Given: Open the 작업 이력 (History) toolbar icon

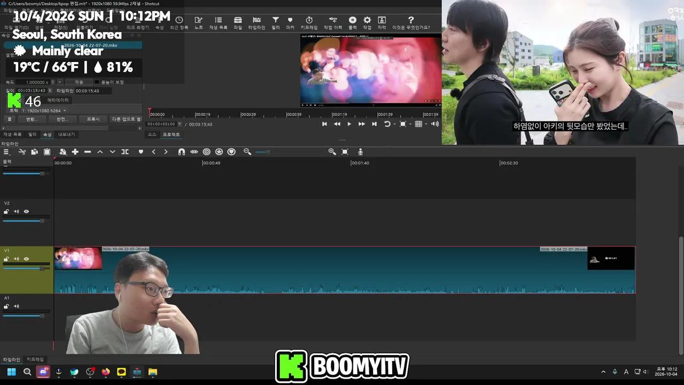Looking at the screenshot, I should (x=333, y=22).
